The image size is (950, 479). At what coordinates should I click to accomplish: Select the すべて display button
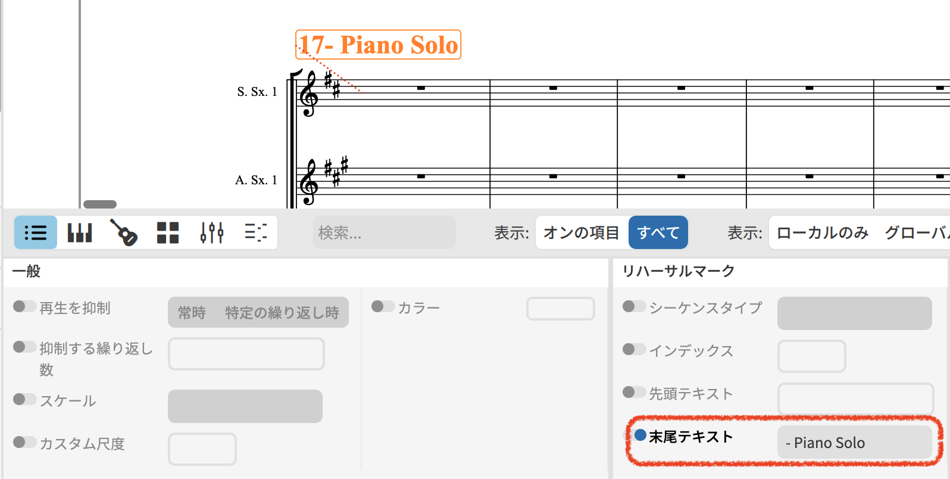click(x=658, y=232)
